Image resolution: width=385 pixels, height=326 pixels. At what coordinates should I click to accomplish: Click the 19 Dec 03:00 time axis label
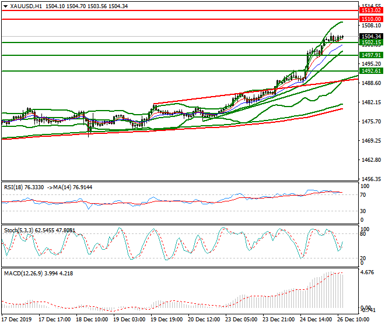(129, 320)
